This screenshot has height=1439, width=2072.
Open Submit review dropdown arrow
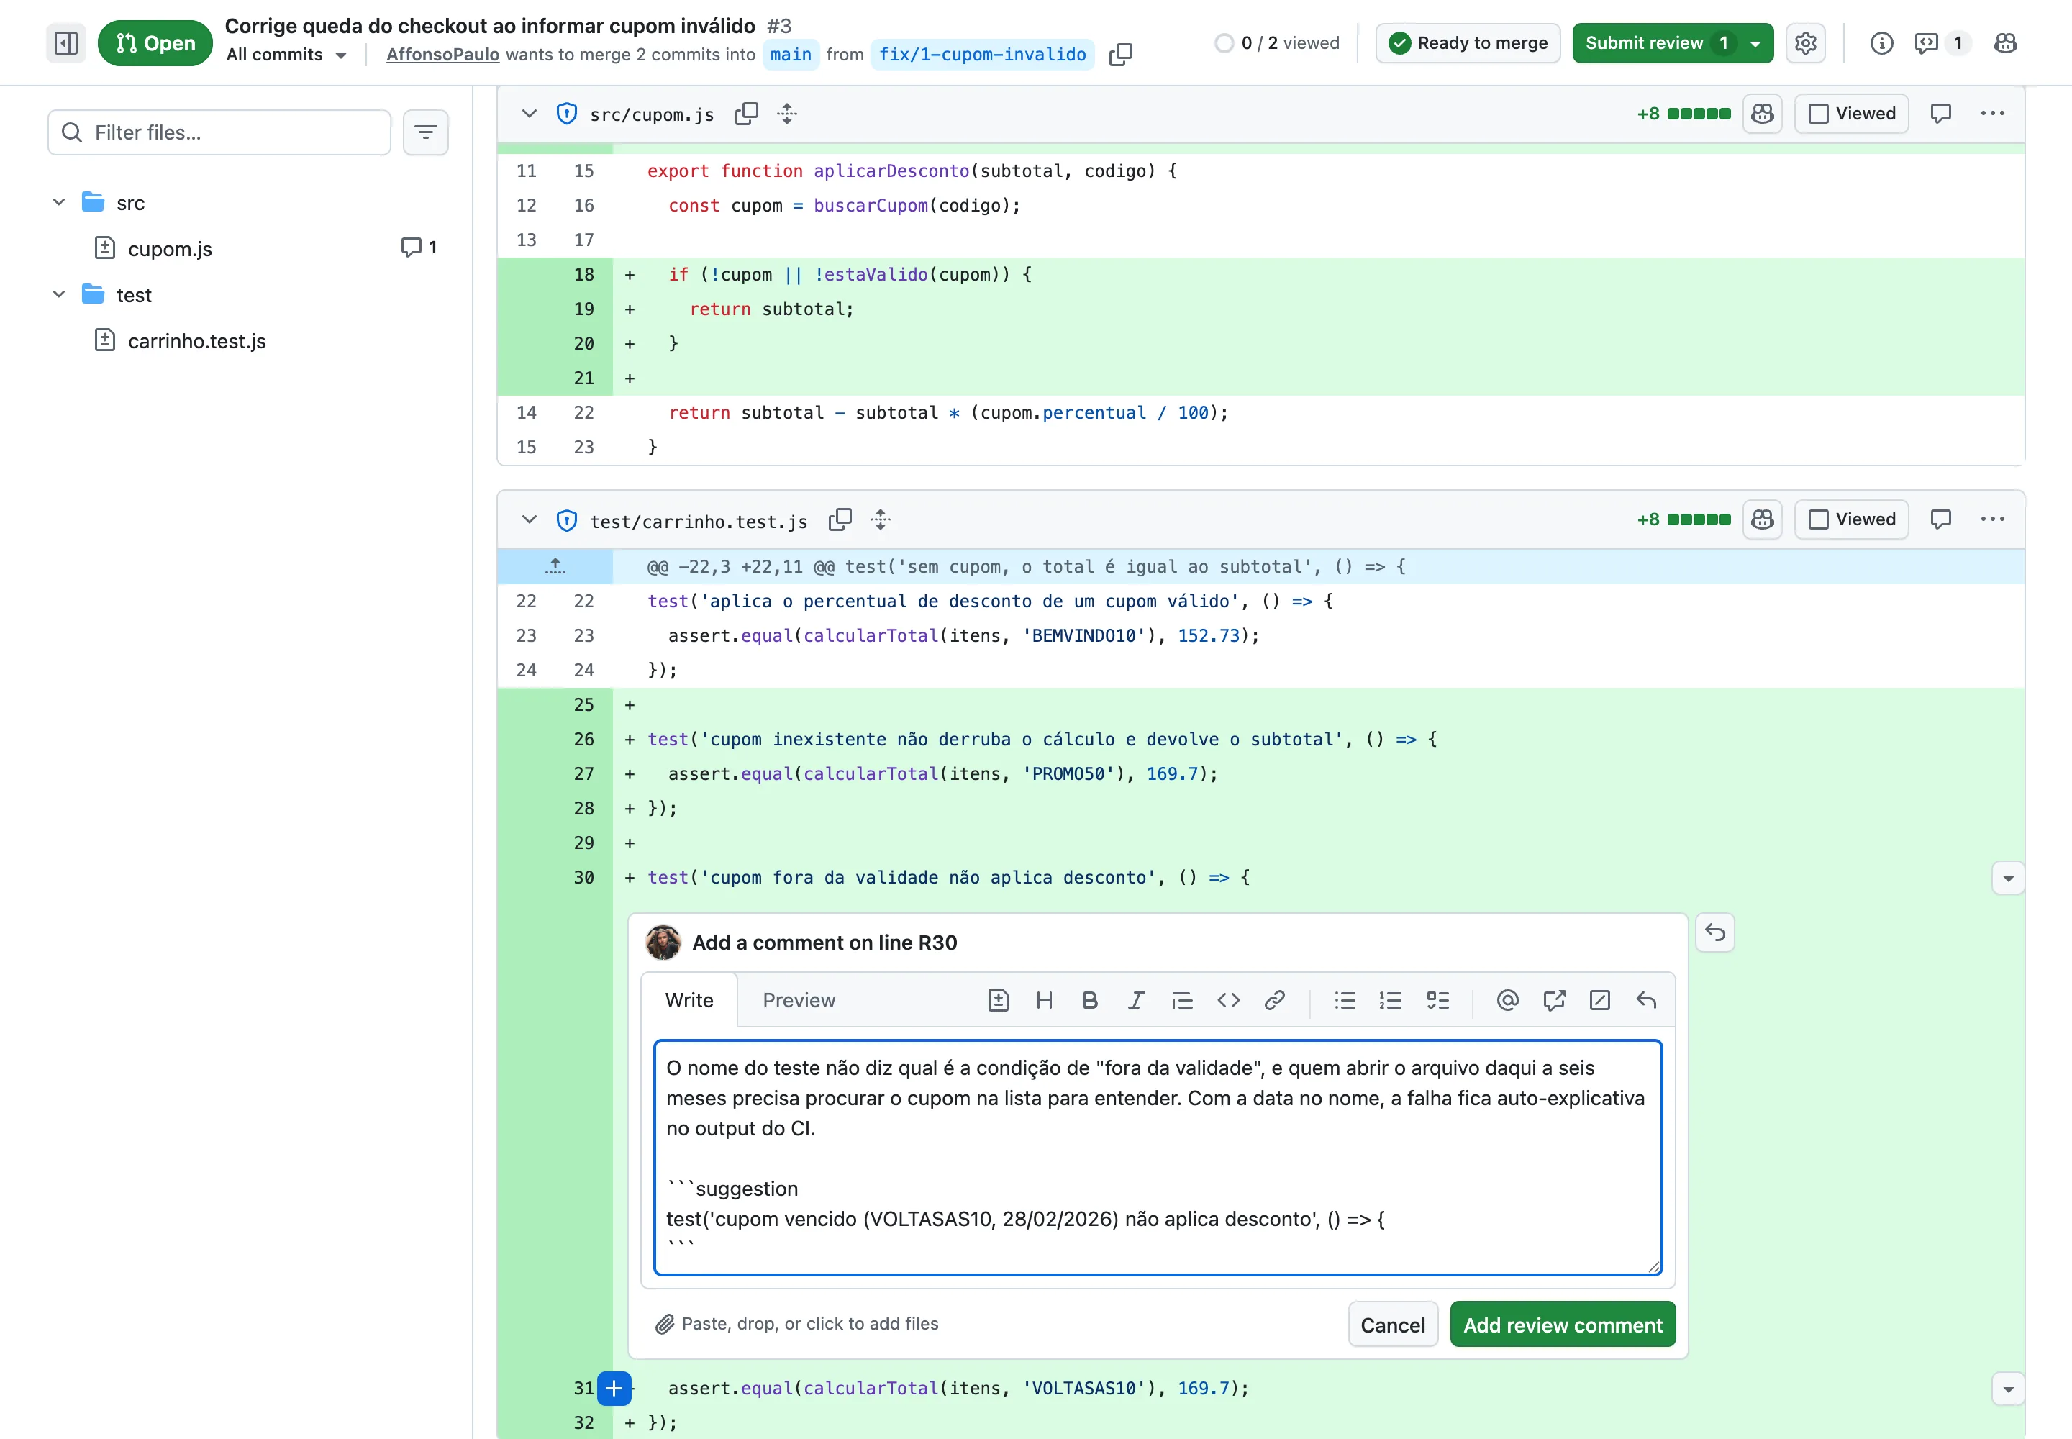coord(1755,42)
